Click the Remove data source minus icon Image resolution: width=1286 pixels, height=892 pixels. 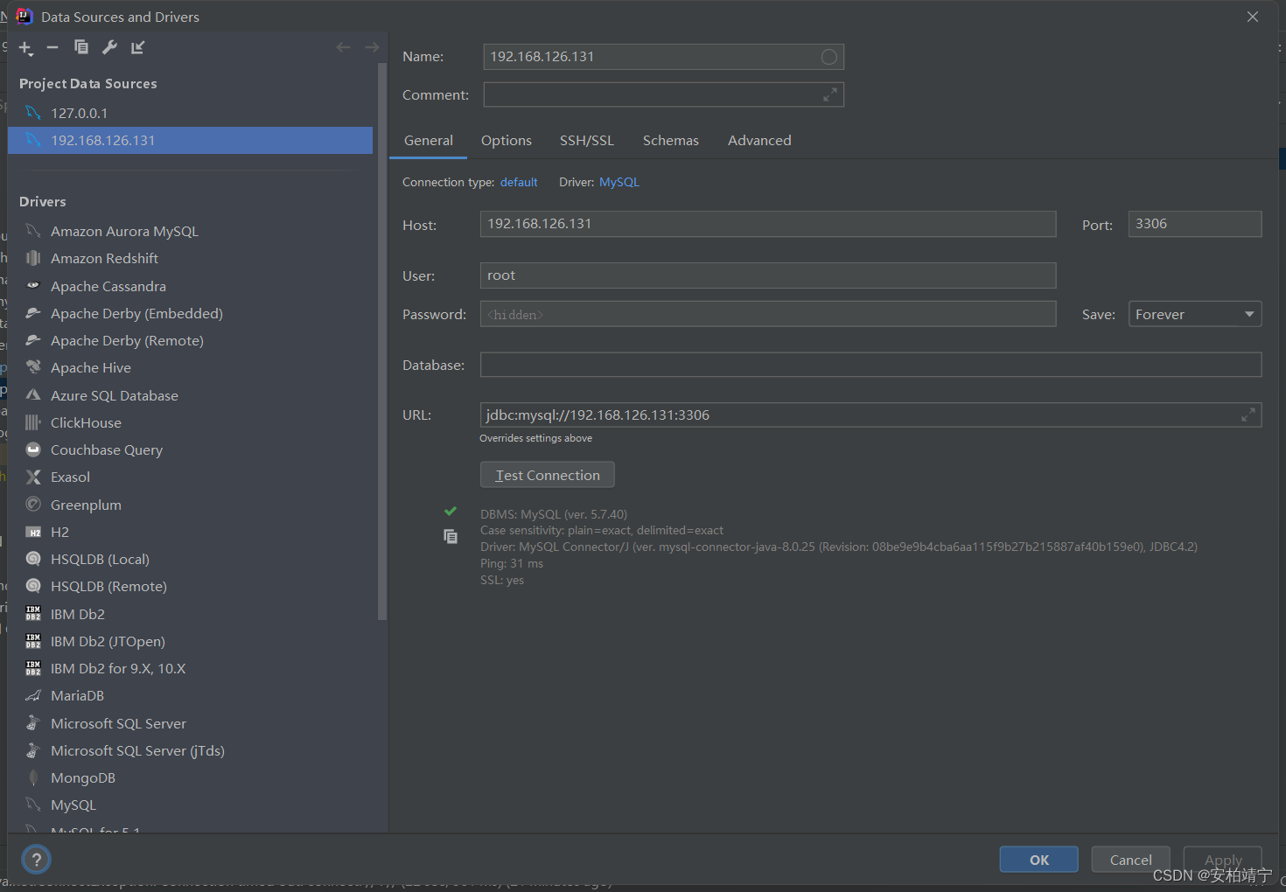[x=52, y=47]
